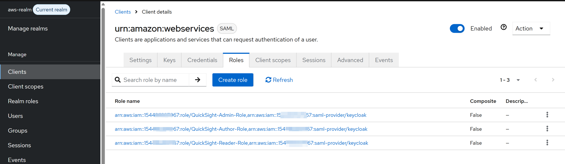Open kebab menu for QuickSight-Admin-Role row
This screenshot has height=164, width=565.
coord(547,115)
